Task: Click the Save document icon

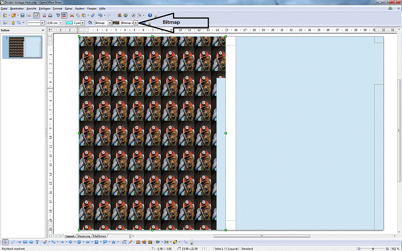Action: (x=22, y=16)
